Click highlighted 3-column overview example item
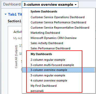The height and width of the screenshot is (94, 96). click(58, 70)
